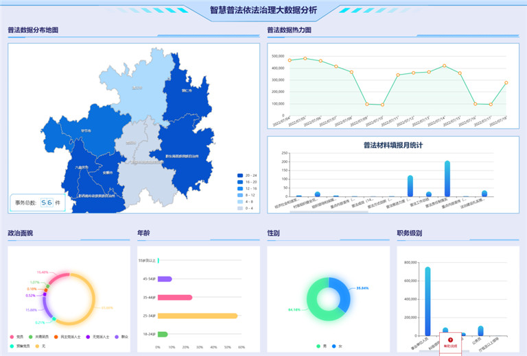Click the 职务级别 section title
Image resolution: width=527 pixels, height=356 pixels.
coord(410,233)
